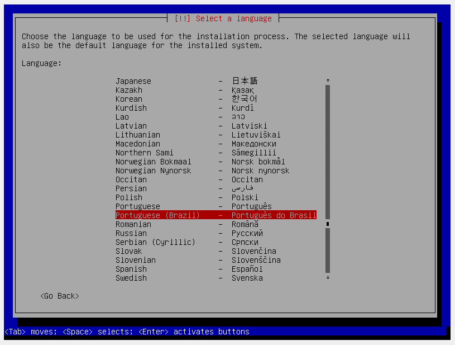Image resolution: width=455 pixels, height=345 pixels.
Task: Choose Norwegian Bokmaal language
Action: (216, 162)
